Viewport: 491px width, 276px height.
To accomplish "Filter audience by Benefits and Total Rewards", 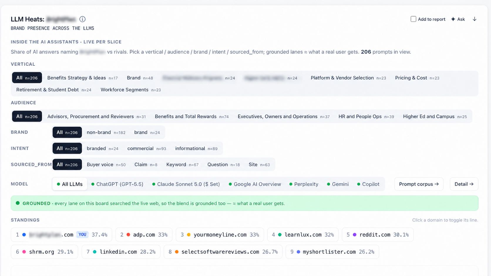I will (x=192, y=116).
